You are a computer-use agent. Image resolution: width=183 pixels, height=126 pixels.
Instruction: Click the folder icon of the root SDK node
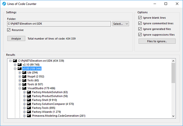coord(15,61)
